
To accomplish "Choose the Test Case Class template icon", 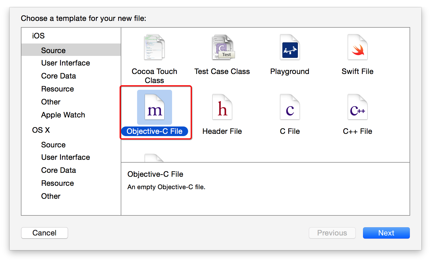I will click(223, 47).
